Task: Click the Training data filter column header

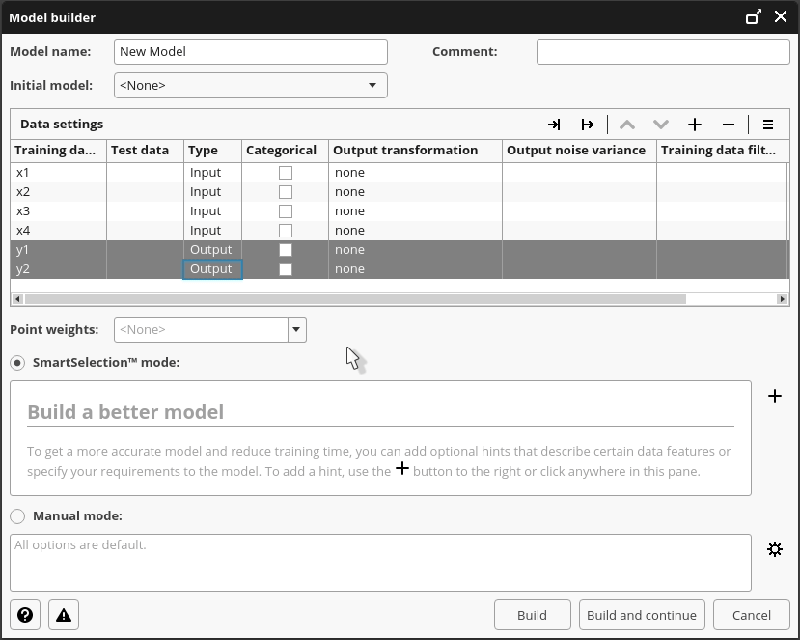Action: point(722,151)
